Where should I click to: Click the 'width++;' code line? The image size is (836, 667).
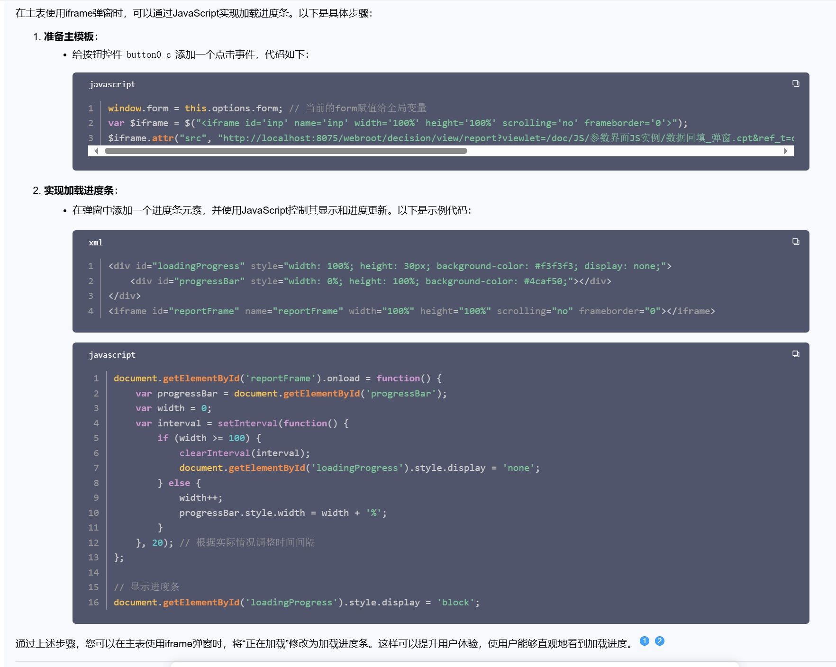coord(201,498)
